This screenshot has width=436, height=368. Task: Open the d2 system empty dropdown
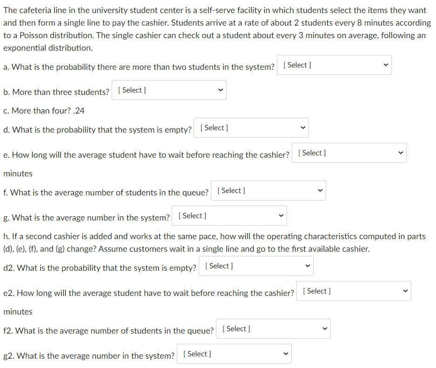coord(256,266)
